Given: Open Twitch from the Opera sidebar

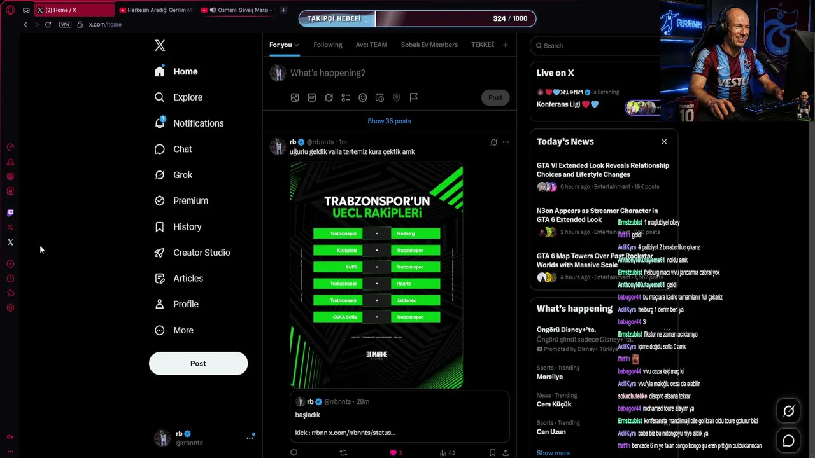Looking at the screenshot, I should pos(10,212).
